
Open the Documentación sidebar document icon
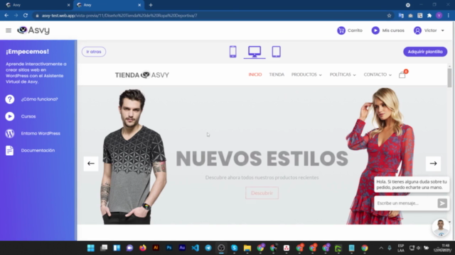(x=9, y=150)
